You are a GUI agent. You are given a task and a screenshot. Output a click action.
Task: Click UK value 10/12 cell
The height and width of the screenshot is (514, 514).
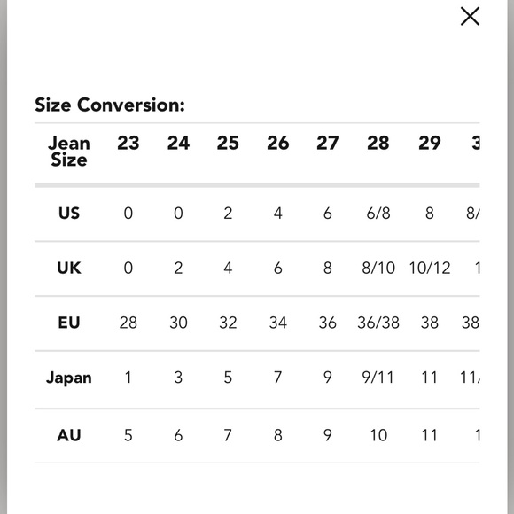pyautogui.click(x=430, y=269)
